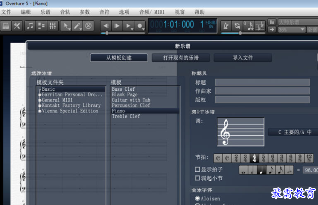This screenshot has width=318, height=205.
Task: Open the 音频/MIDI menu
Action: click(x=152, y=12)
